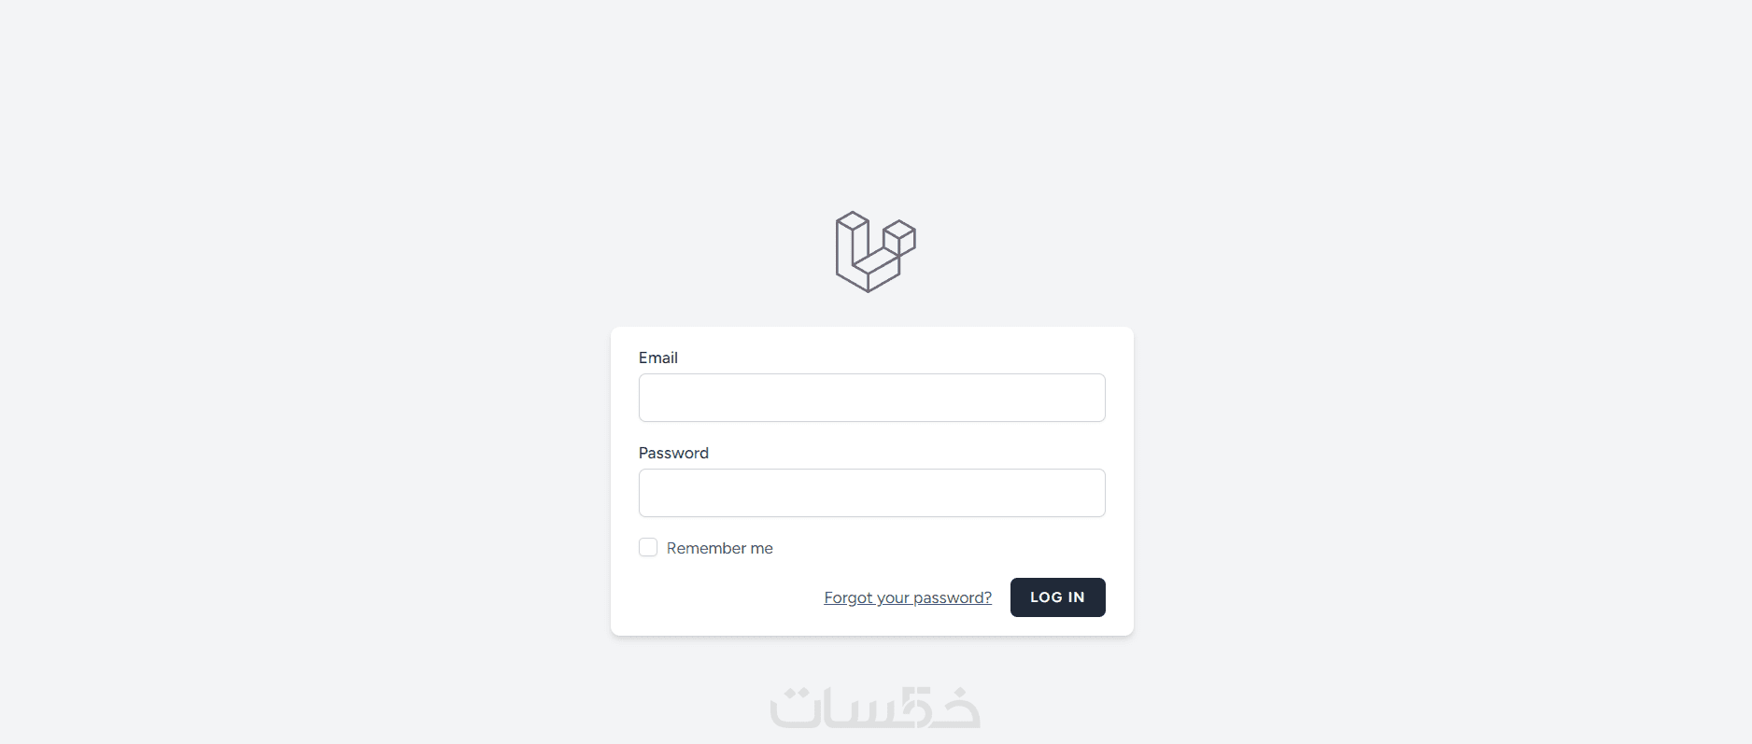Click the Email field label
This screenshot has height=744, width=1752.
click(x=657, y=358)
